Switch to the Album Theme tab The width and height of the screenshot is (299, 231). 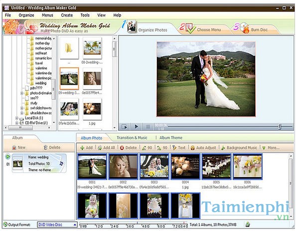170,138
